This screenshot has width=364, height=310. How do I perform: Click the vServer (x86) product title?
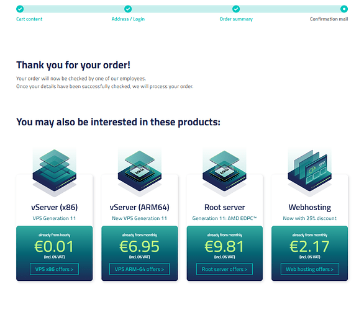pos(54,207)
